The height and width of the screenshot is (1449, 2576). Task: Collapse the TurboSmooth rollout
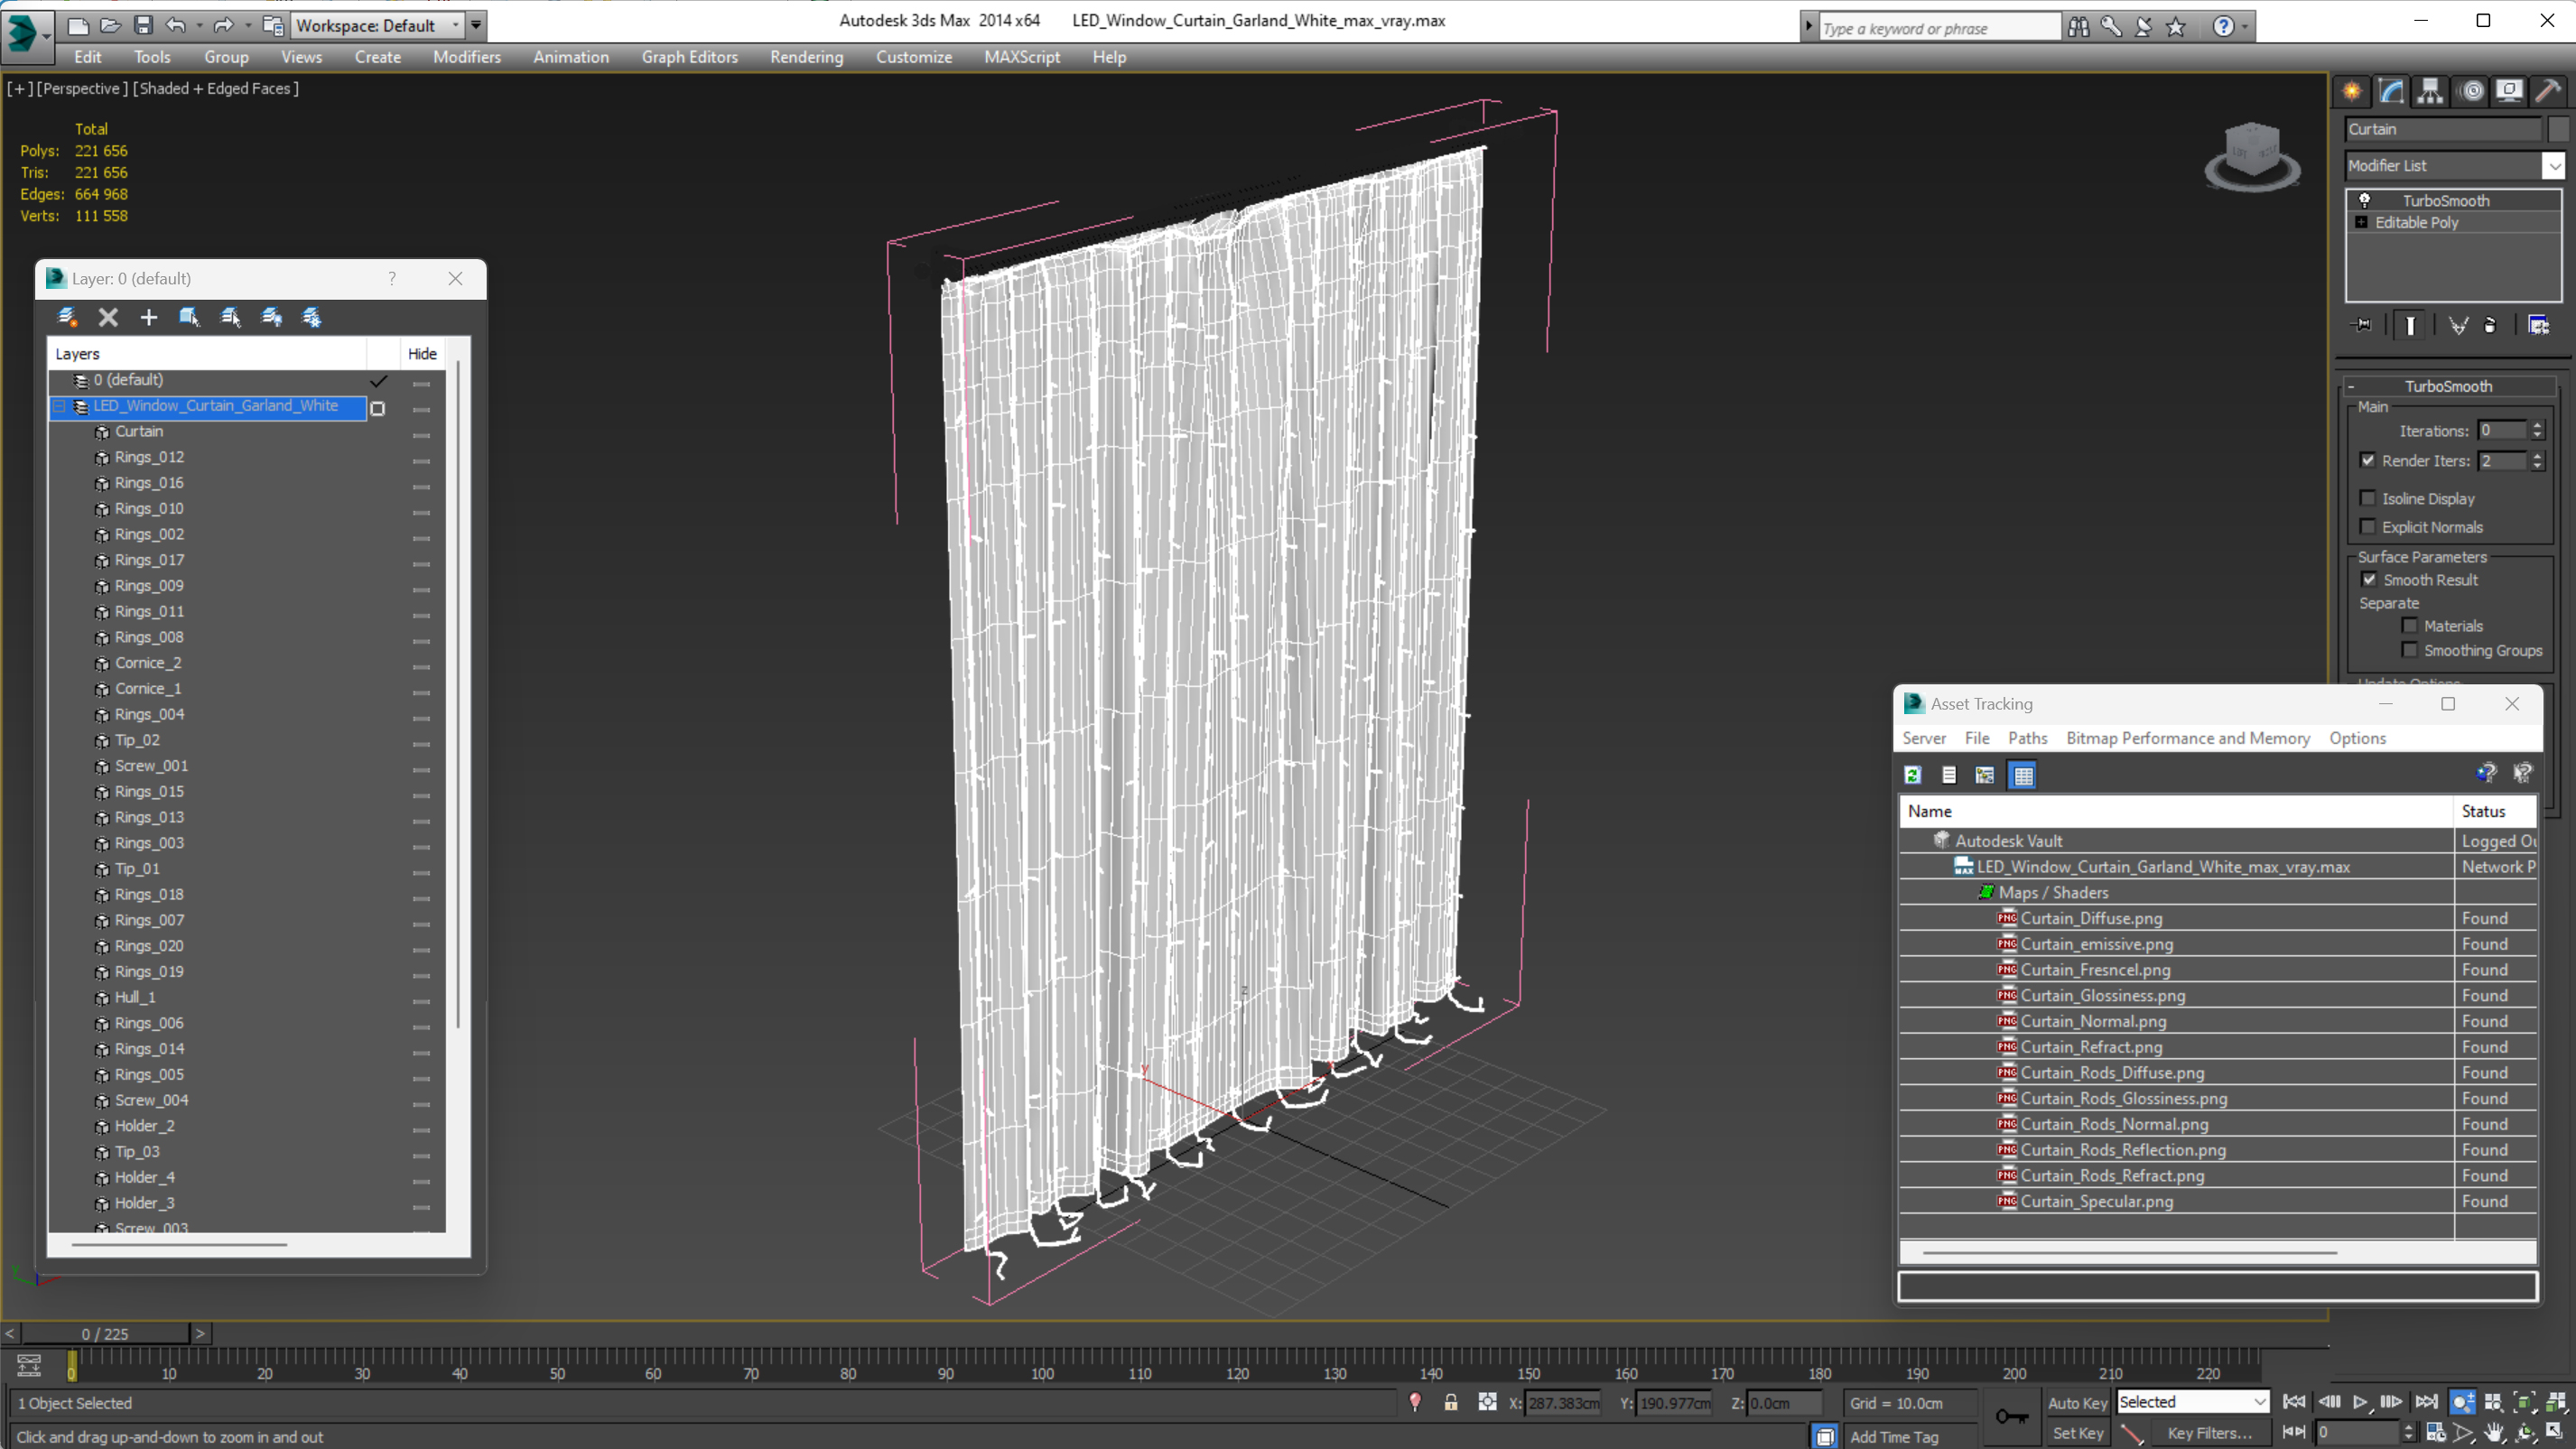(x=2351, y=386)
